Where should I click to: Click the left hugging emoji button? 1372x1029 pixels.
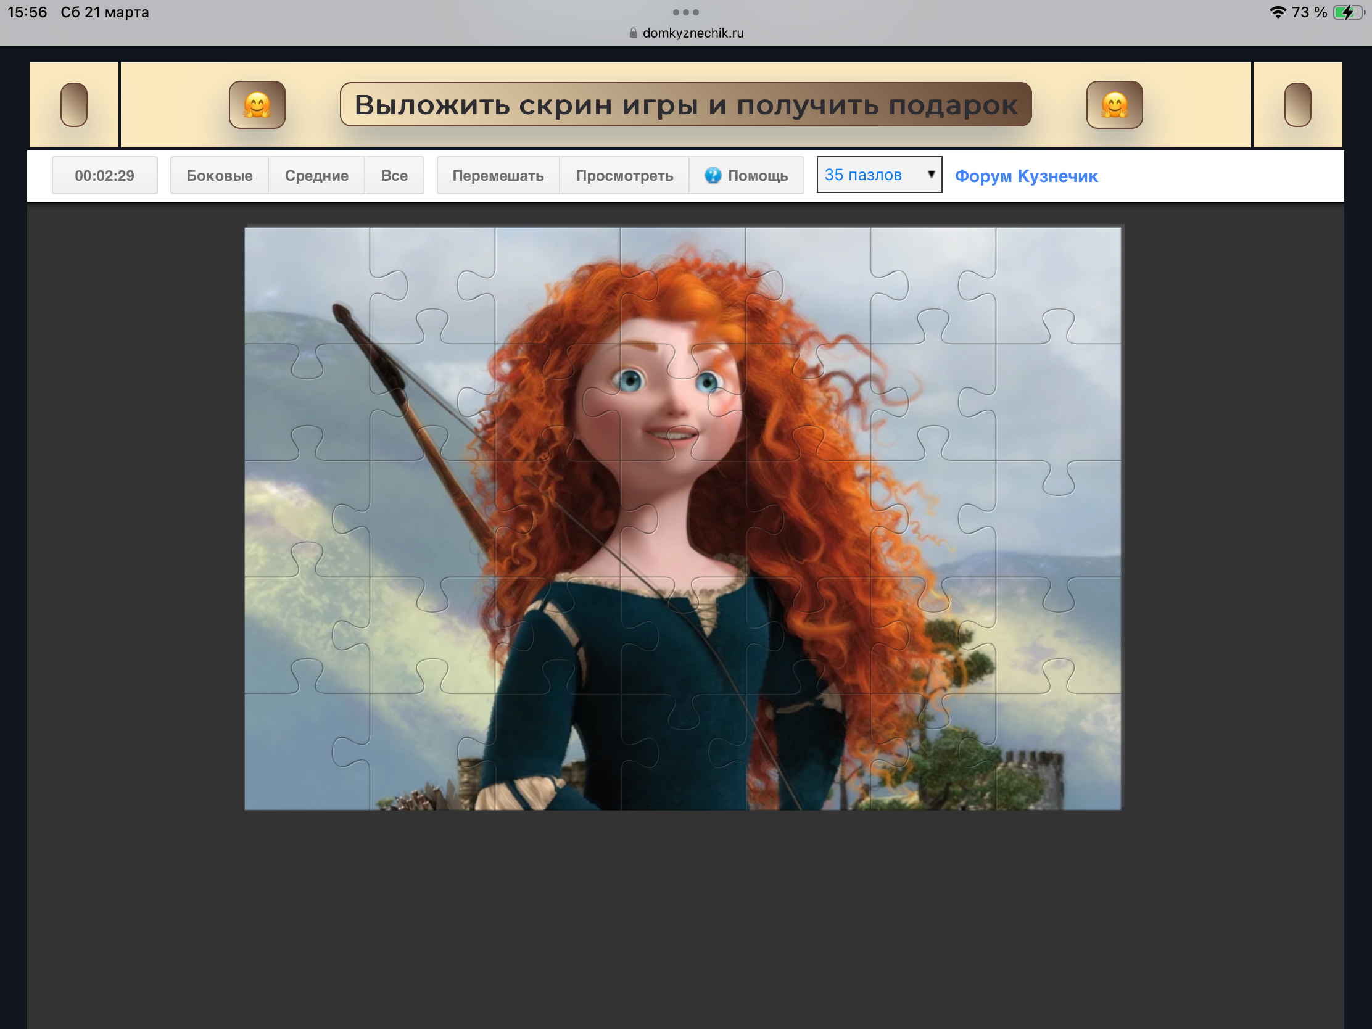pyautogui.click(x=257, y=105)
